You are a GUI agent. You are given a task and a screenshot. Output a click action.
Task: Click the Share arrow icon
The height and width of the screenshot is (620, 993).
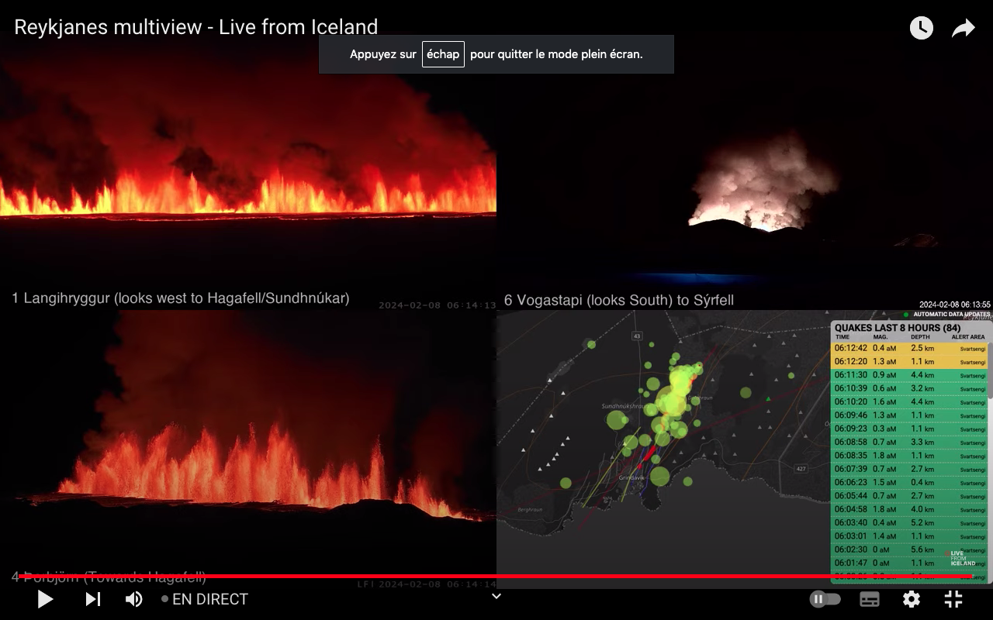pos(964,29)
